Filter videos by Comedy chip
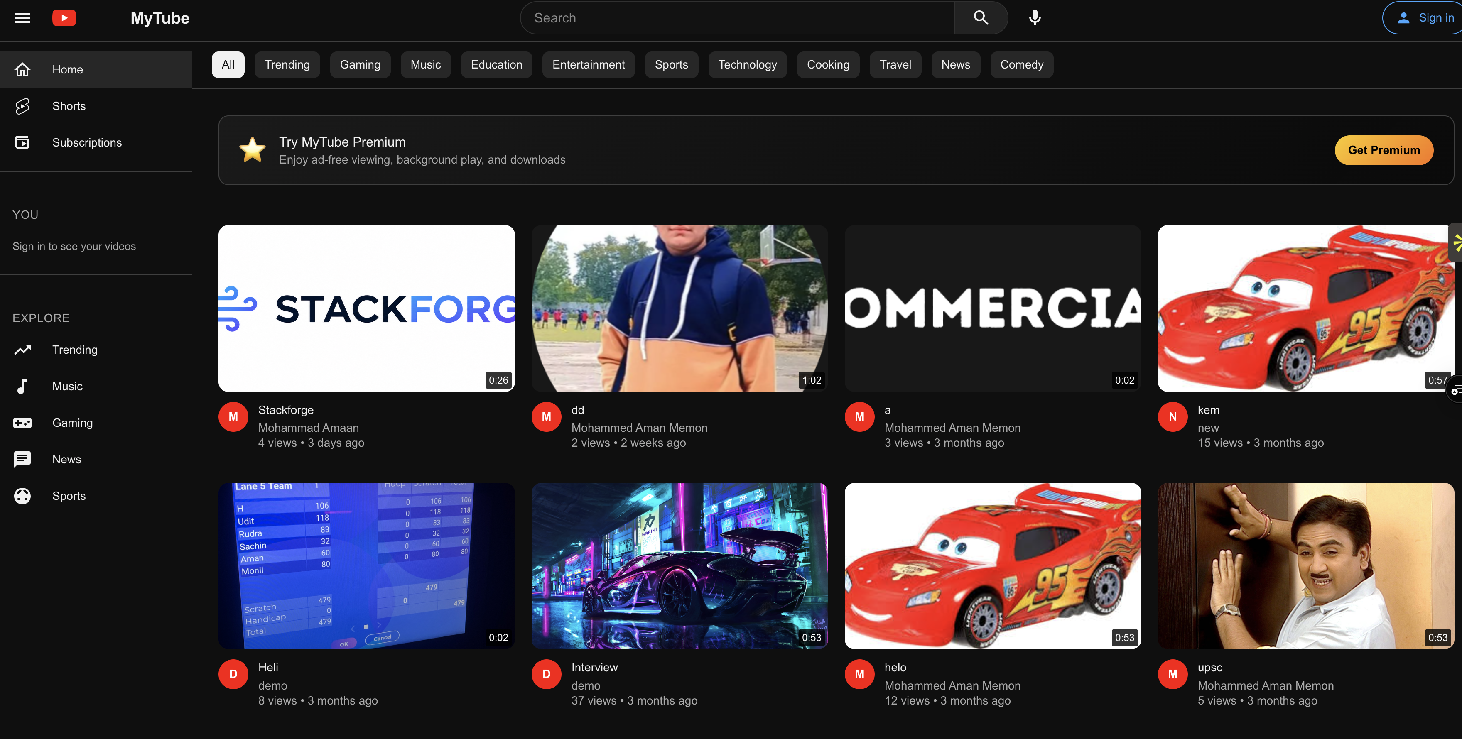Screen dimensions: 1462x739 [x=1022, y=65]
